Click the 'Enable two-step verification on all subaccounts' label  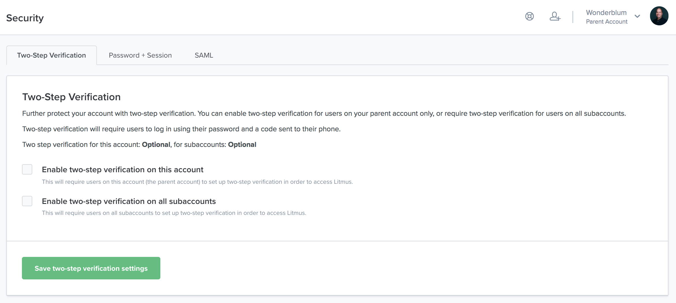pyautogui.click(x=129, y=201)
